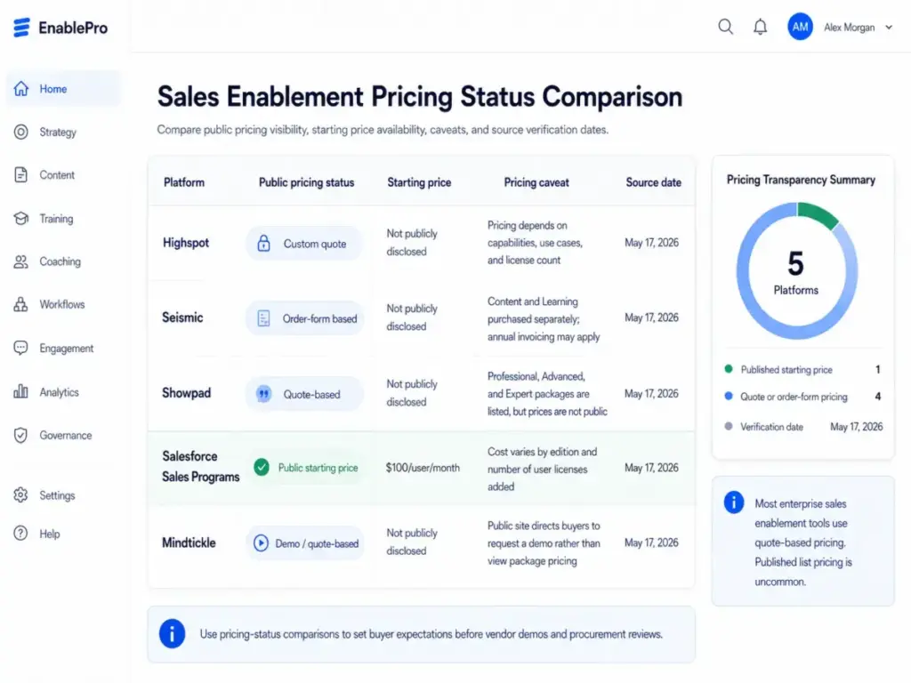Viewport: 911px width, 683px height.
Task: Click the Alex Morgan user name
Action: tap(849, 28)
